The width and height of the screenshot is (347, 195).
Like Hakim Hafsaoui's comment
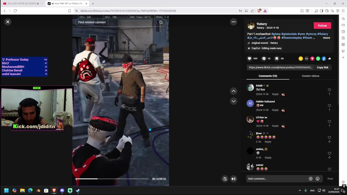pyautogui.click(x=329, y=106)
